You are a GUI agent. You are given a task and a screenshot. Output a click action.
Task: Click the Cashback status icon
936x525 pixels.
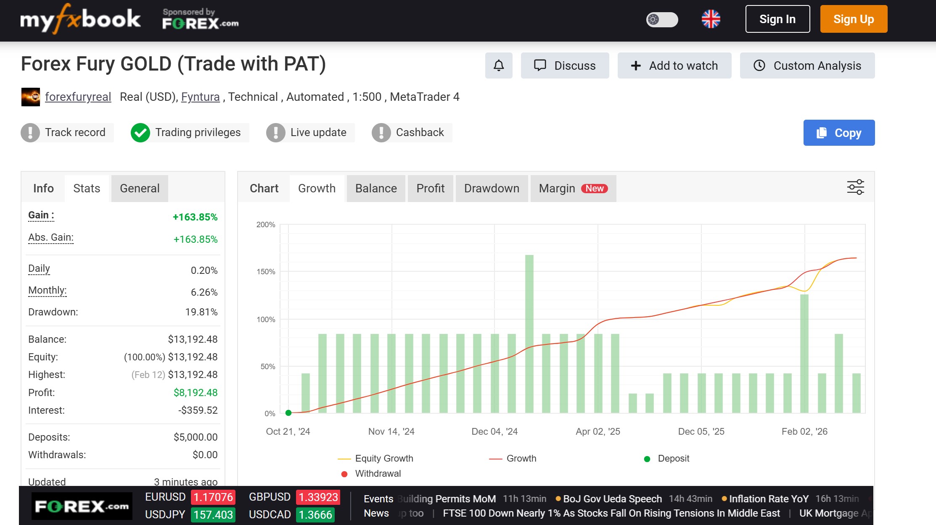tap(381, 133)
